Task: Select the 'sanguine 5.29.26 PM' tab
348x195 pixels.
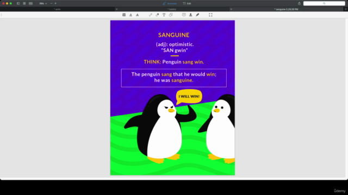Action: click(287, 9)
